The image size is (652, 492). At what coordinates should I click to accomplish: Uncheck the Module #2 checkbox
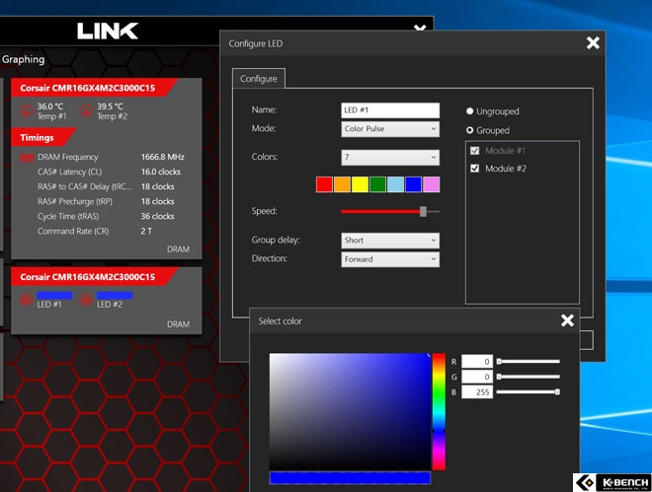point(474,169)
